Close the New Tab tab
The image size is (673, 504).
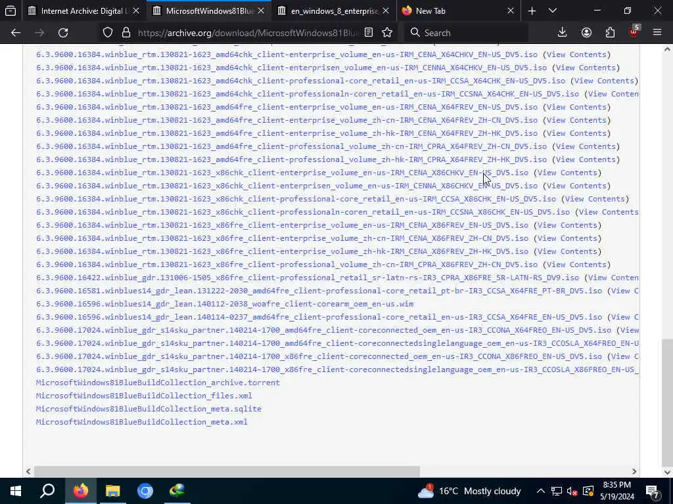510,11
